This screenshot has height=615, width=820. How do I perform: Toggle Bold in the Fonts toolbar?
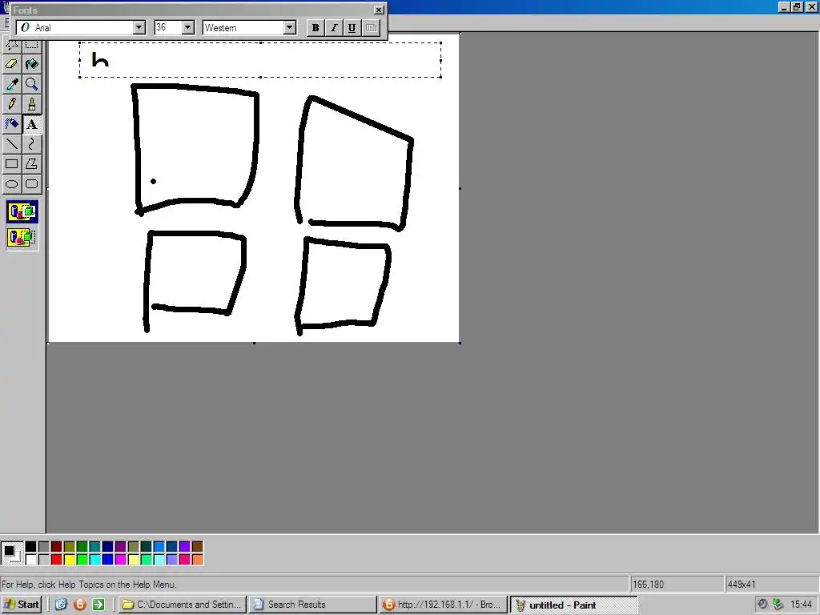point(316,28)
